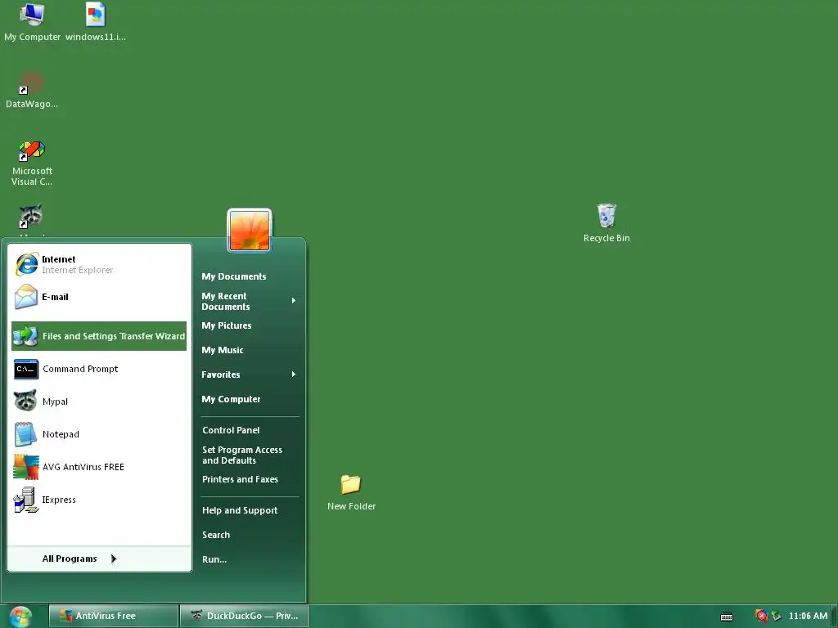This screenshot has width=838, height=628.
Task: Open Help and Support
Action: click(x=240, y=510)
